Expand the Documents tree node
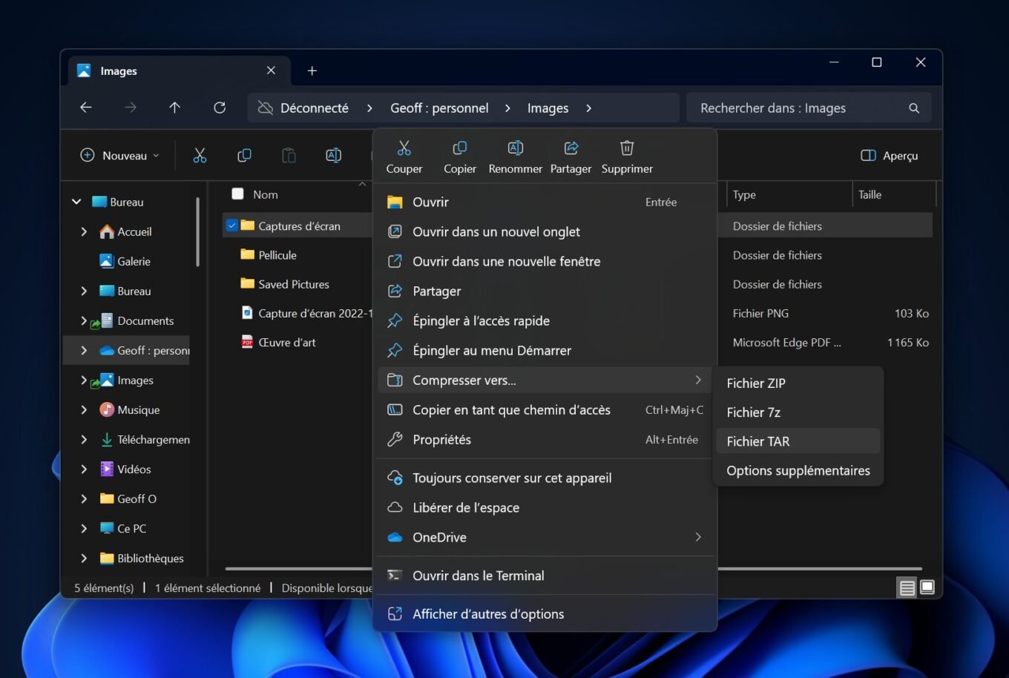 (x=84, y=320)
